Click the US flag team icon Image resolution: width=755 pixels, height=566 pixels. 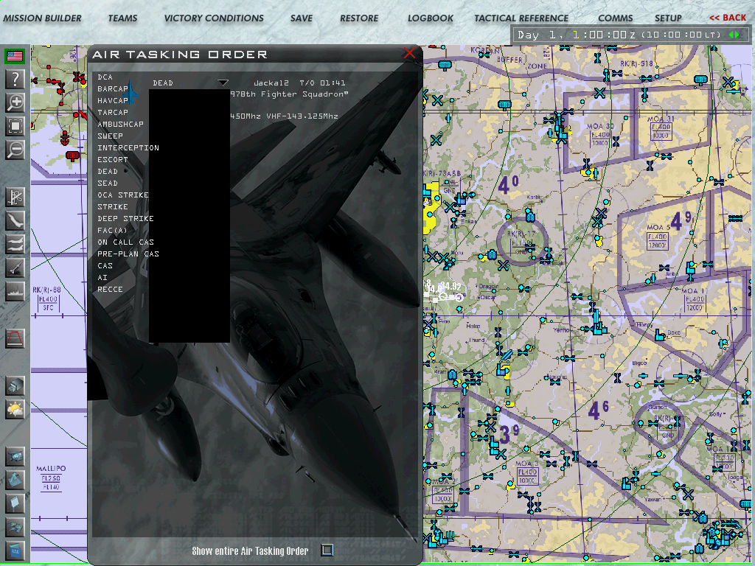point(15,56)
